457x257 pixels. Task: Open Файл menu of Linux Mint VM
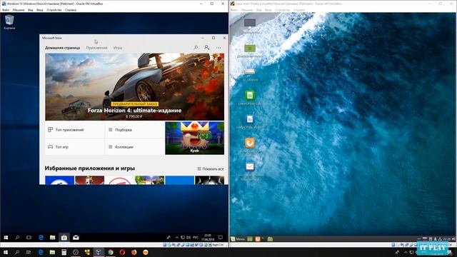click(234, 10)
